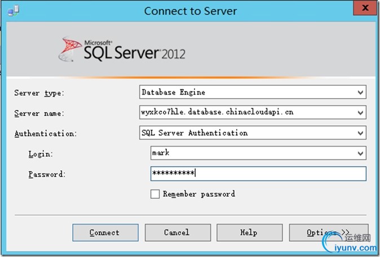The image size is (380, 257).
Task: Click the 'Server type:' label
Action: pos(39,93)
